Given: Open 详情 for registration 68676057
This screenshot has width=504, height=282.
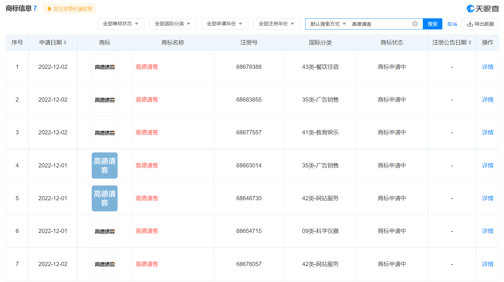Looking at the screenshot, I should click(x=487, y=264).
